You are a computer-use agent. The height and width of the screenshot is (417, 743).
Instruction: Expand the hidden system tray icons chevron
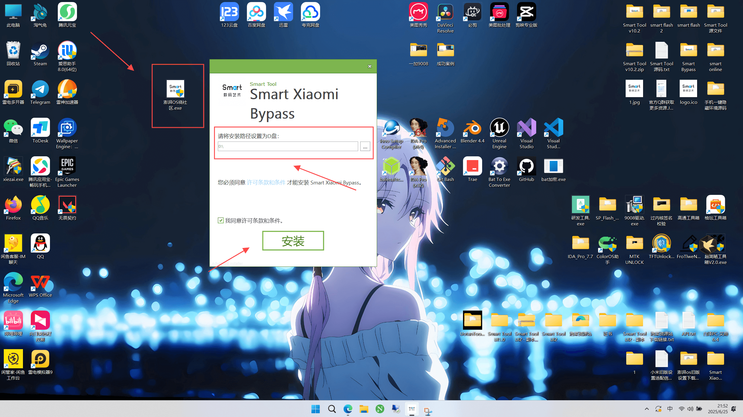coord(647,409)
